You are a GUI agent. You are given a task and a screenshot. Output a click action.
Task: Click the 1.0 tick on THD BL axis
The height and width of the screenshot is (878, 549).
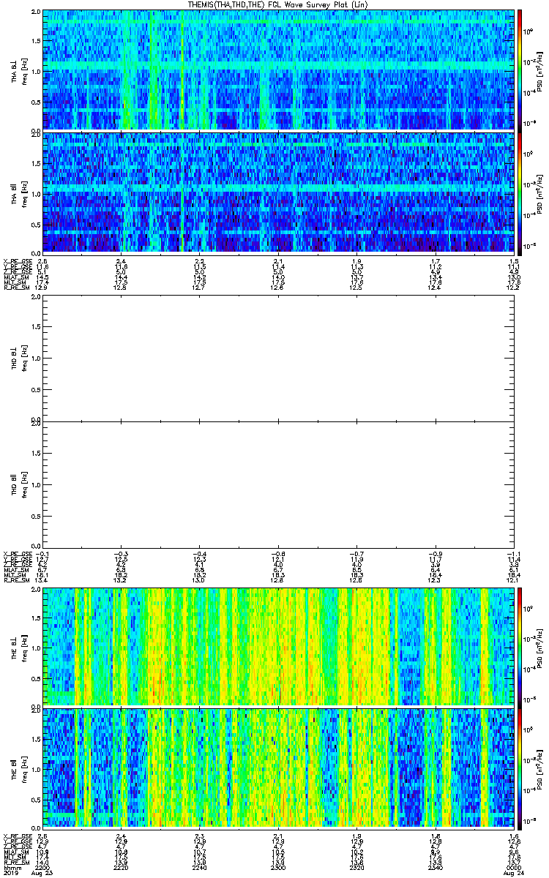[35, 358]
